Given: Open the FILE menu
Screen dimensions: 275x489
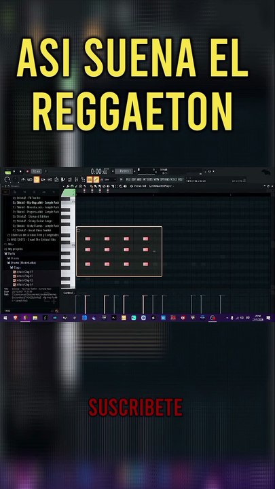Looking at the screenshot, I should (x=128, y=179).
